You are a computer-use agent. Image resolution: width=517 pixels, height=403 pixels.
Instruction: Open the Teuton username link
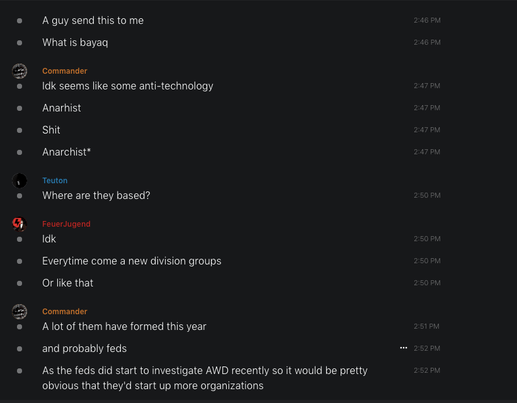55,181
